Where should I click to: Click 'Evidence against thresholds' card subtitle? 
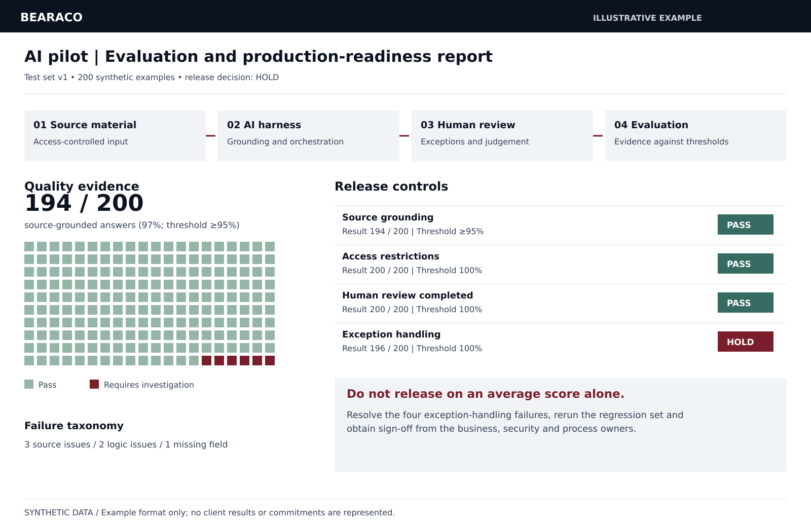click(x=672, y=142)
